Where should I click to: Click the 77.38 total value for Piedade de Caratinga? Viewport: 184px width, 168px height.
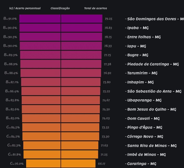click(x=107, y=64)
